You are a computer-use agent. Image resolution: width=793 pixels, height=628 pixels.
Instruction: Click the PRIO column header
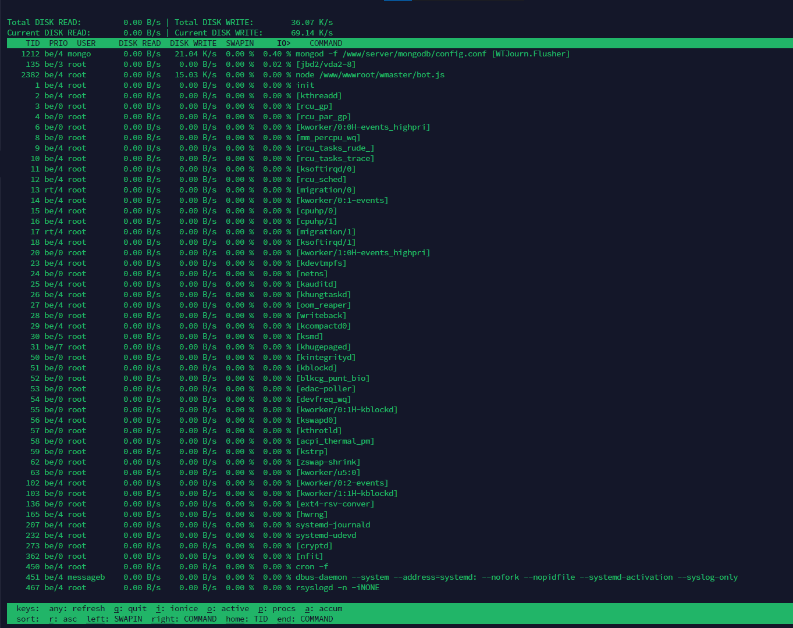(58, 43)
